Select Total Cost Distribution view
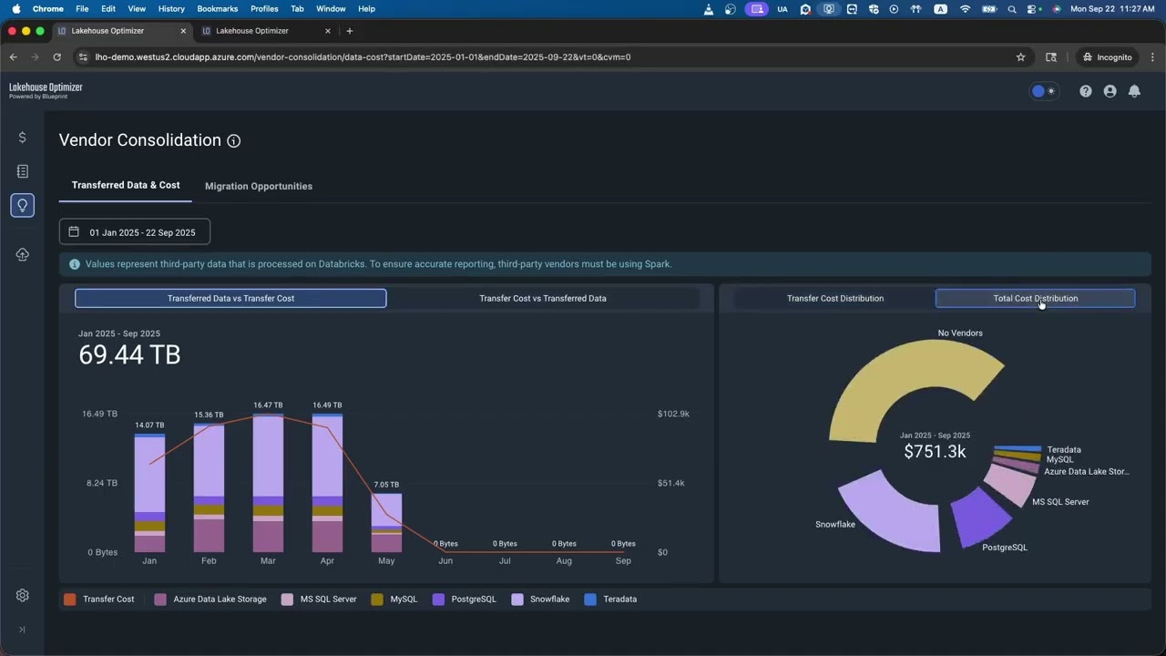This screenshot has width=1166, height=656. 1036,298
